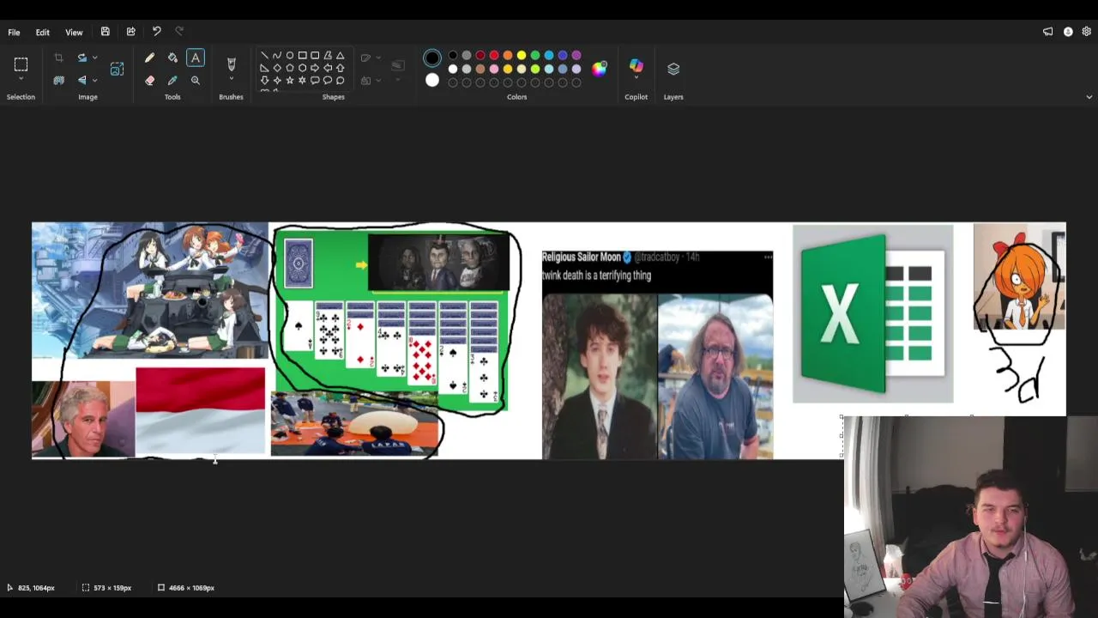Viewport: 1098px width, 618px height.
Task: Expand the Rotate dropdown arrow
Action: point(94,58)
